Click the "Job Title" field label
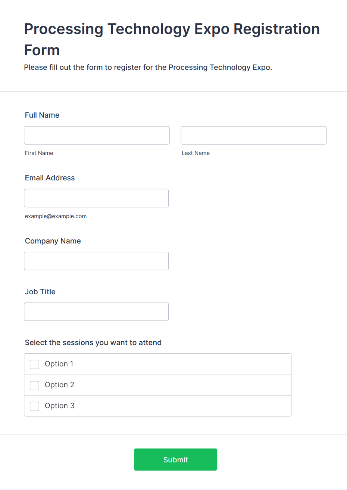The width and height of the screenshot is (347, 490). 40,292
